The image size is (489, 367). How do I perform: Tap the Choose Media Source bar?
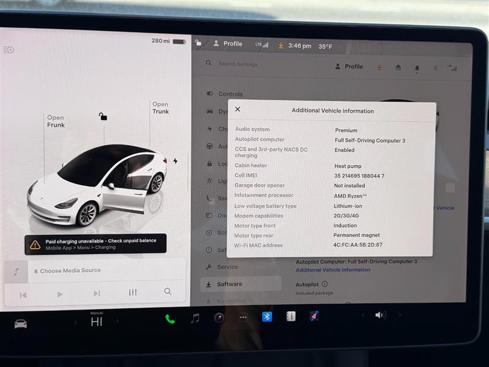tap(106, 271)
